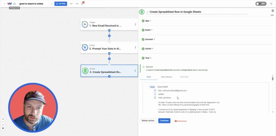The height and width of the screenshot is (136, 276).
Task: Expand the Event section
Action: 149,30
